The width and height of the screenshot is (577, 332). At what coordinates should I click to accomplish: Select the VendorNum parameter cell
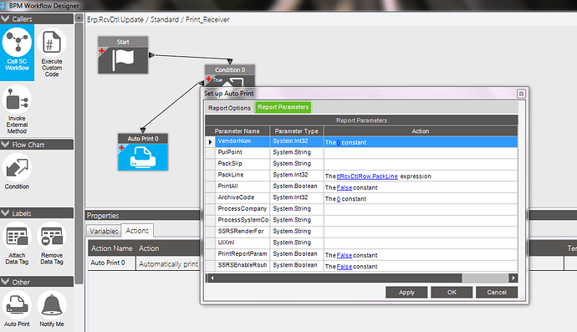click(243, 141)
